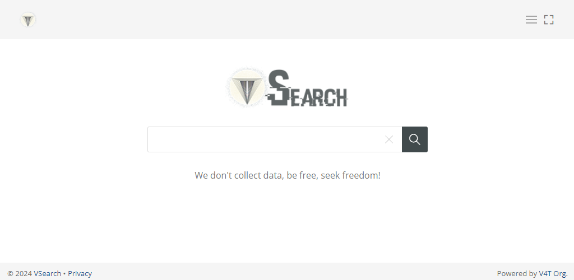This screenshot has height=280, width=574.
Task: Clear the search box with the X icon
Action: [389, 139]
